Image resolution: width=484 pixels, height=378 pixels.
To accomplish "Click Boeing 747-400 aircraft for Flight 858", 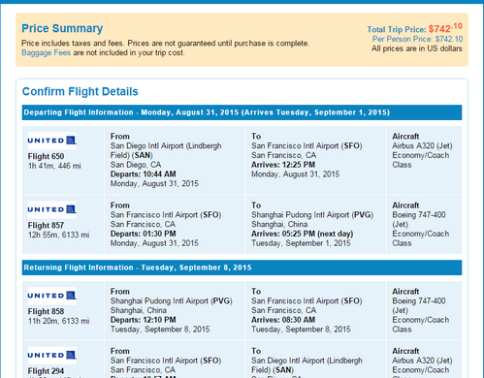I will click(x=419, y=305).
